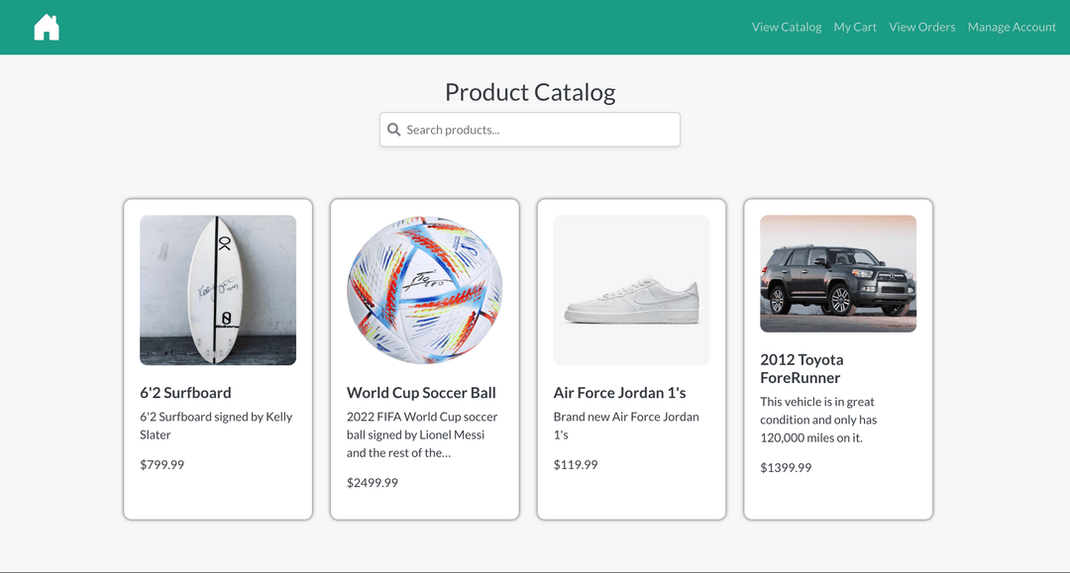This screenshot has height=573, width=1070.
Task: Select the 6'2 Surfboard title
Action: pyautogui.click(x=185, y=393)
